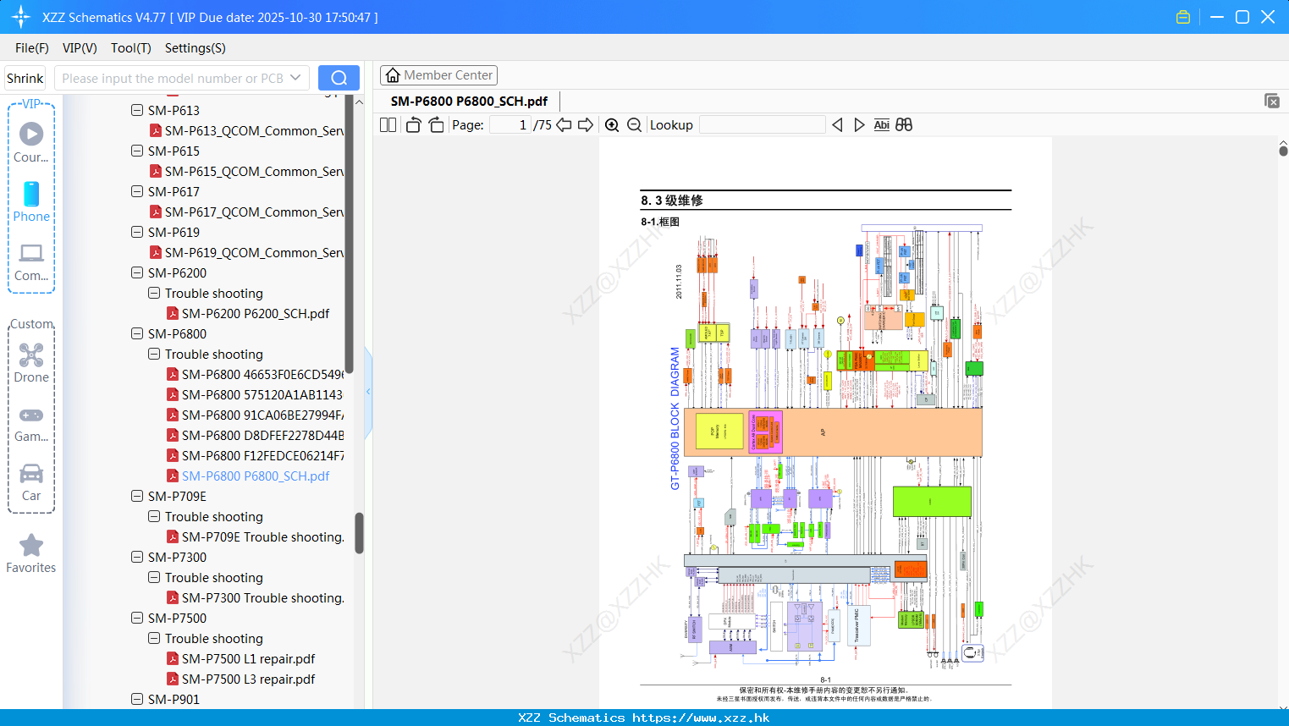Toggle the two-page view icon

[388, 124]
